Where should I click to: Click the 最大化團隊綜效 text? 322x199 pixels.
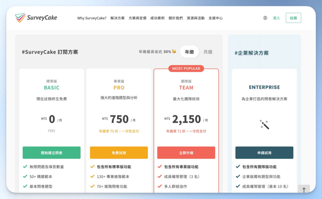coord(186,99)
